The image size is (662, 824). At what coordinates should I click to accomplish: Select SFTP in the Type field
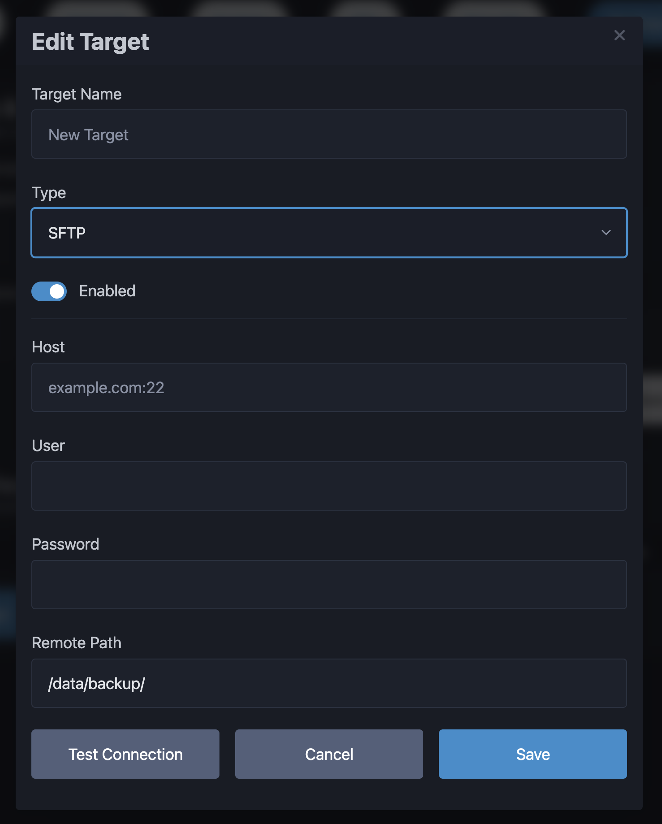329,233
